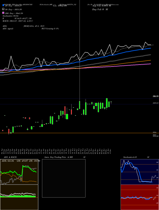Click the 'Stochastics: 33.34' reading
The image size is (159, 210).
(x=10, y=16)
